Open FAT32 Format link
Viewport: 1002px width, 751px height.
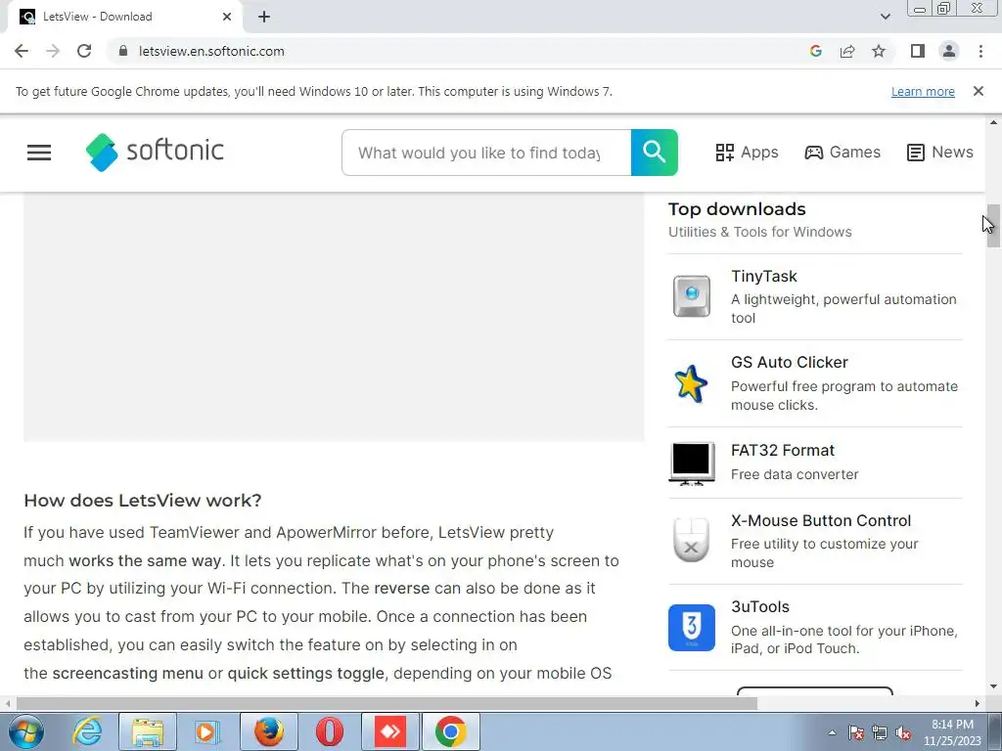(782, 450)
